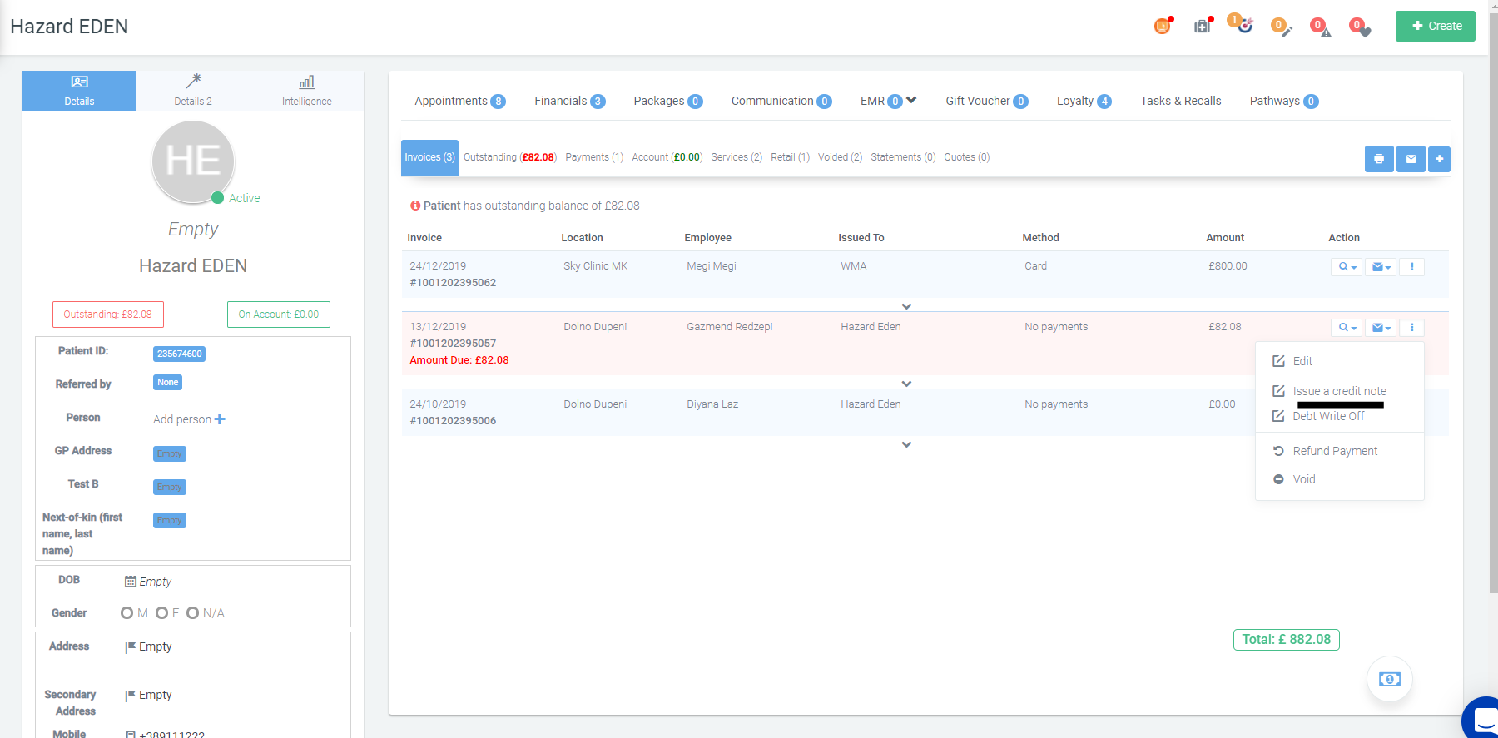The height and width of the screenshot is (738, 1498).
Task: Open the Loyalty tab
Action: (1084, 101)
